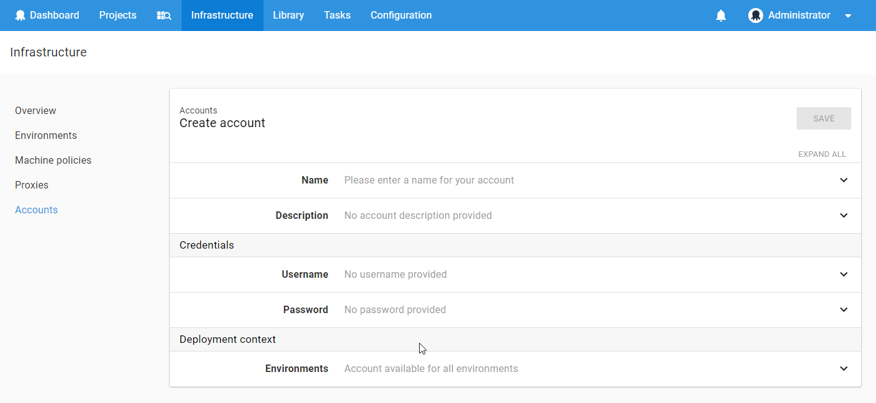Switch to the Tasks tab
The image size is (876, 403).
click(337, 15)
